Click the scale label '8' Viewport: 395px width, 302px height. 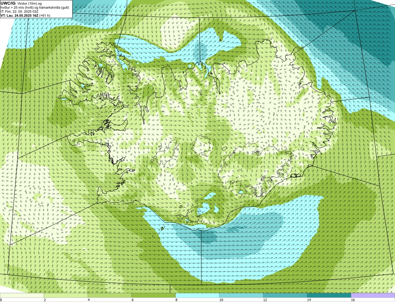coord(177,300)
